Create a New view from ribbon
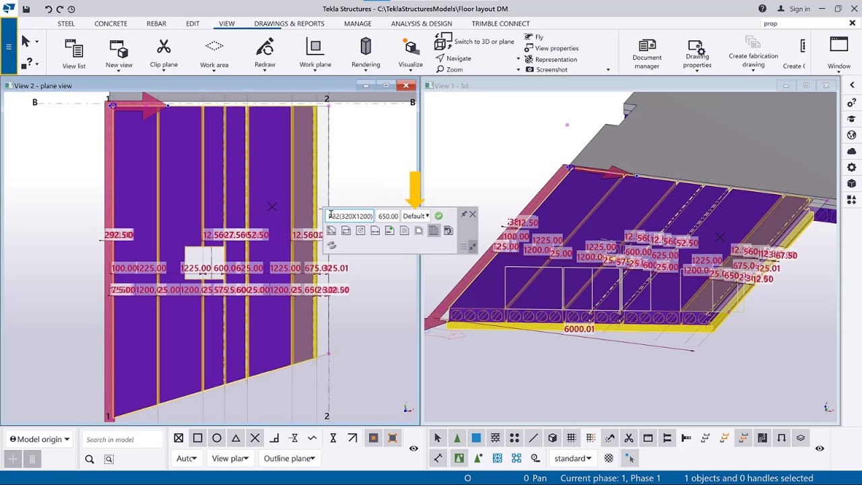Screen dimensions: 862x485 [119, 53]
